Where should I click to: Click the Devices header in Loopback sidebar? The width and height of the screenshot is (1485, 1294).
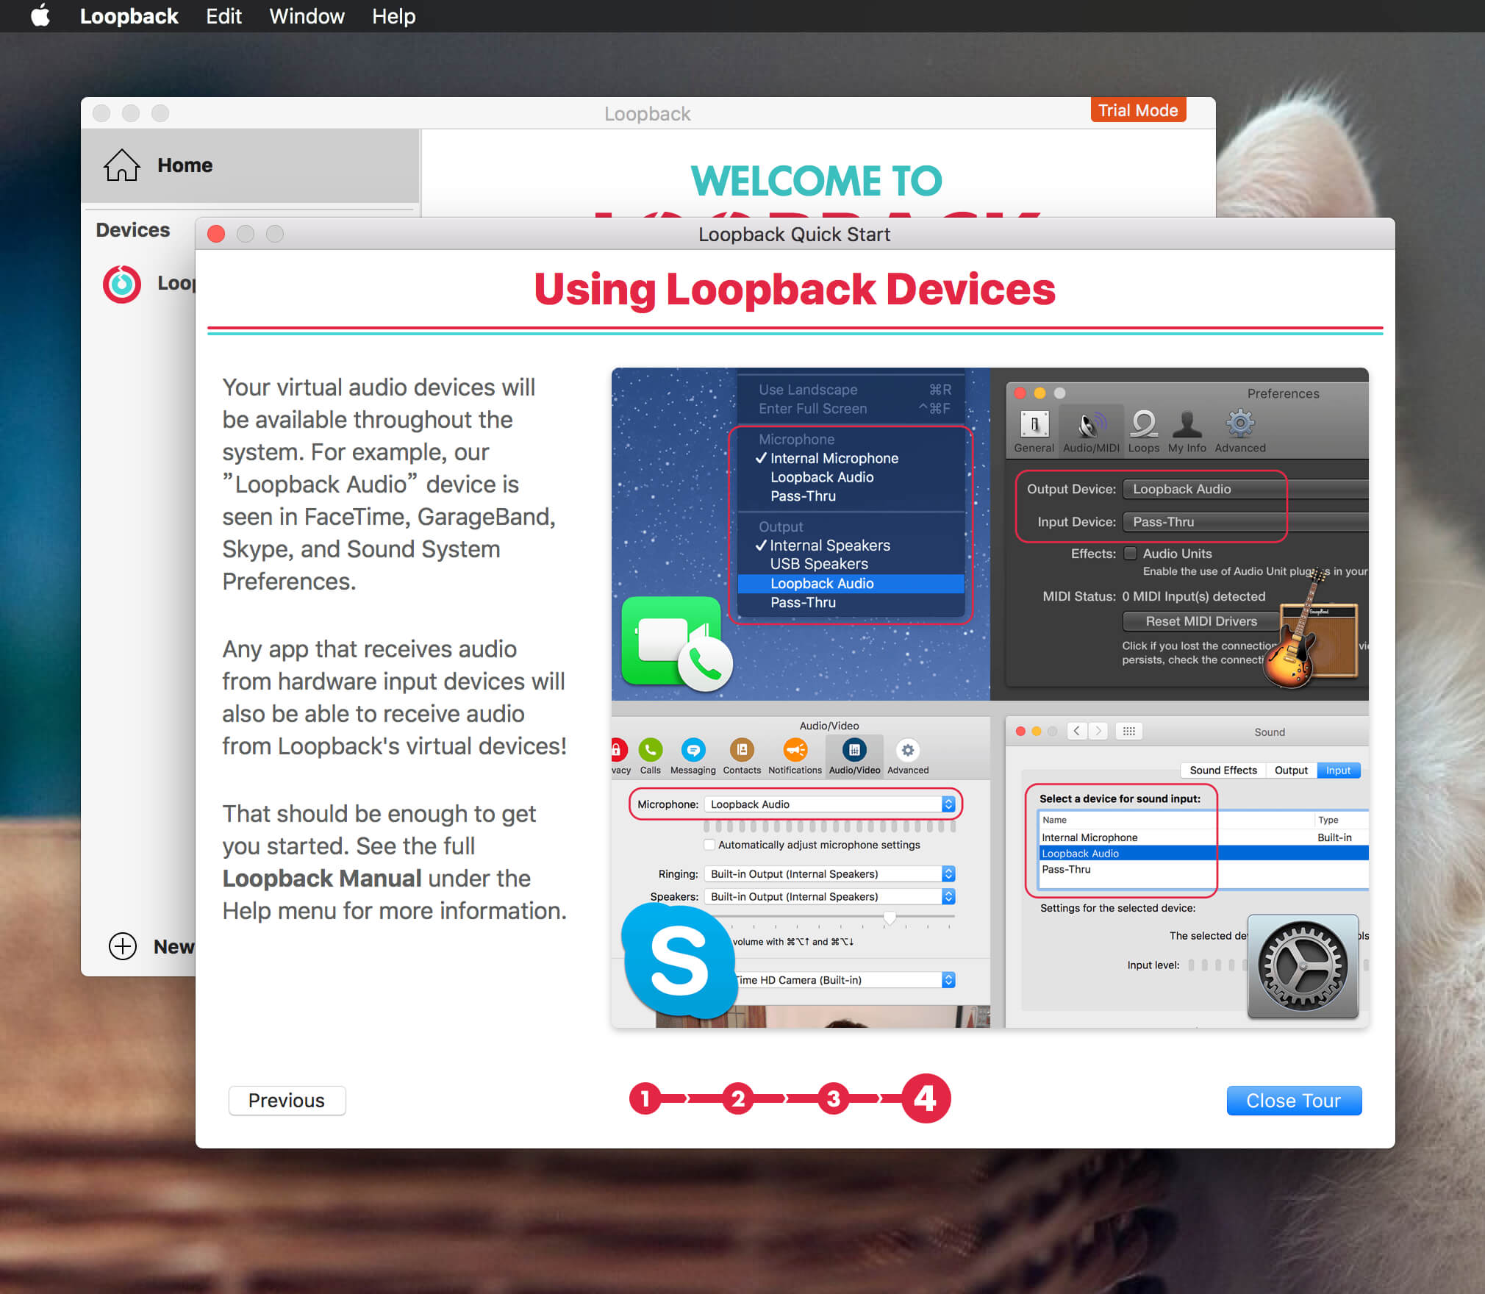[133, 230]
